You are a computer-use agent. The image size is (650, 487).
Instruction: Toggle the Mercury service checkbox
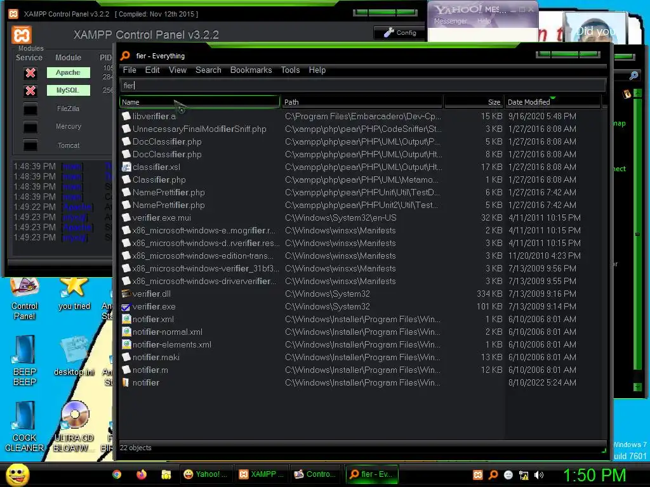[30, 127]
